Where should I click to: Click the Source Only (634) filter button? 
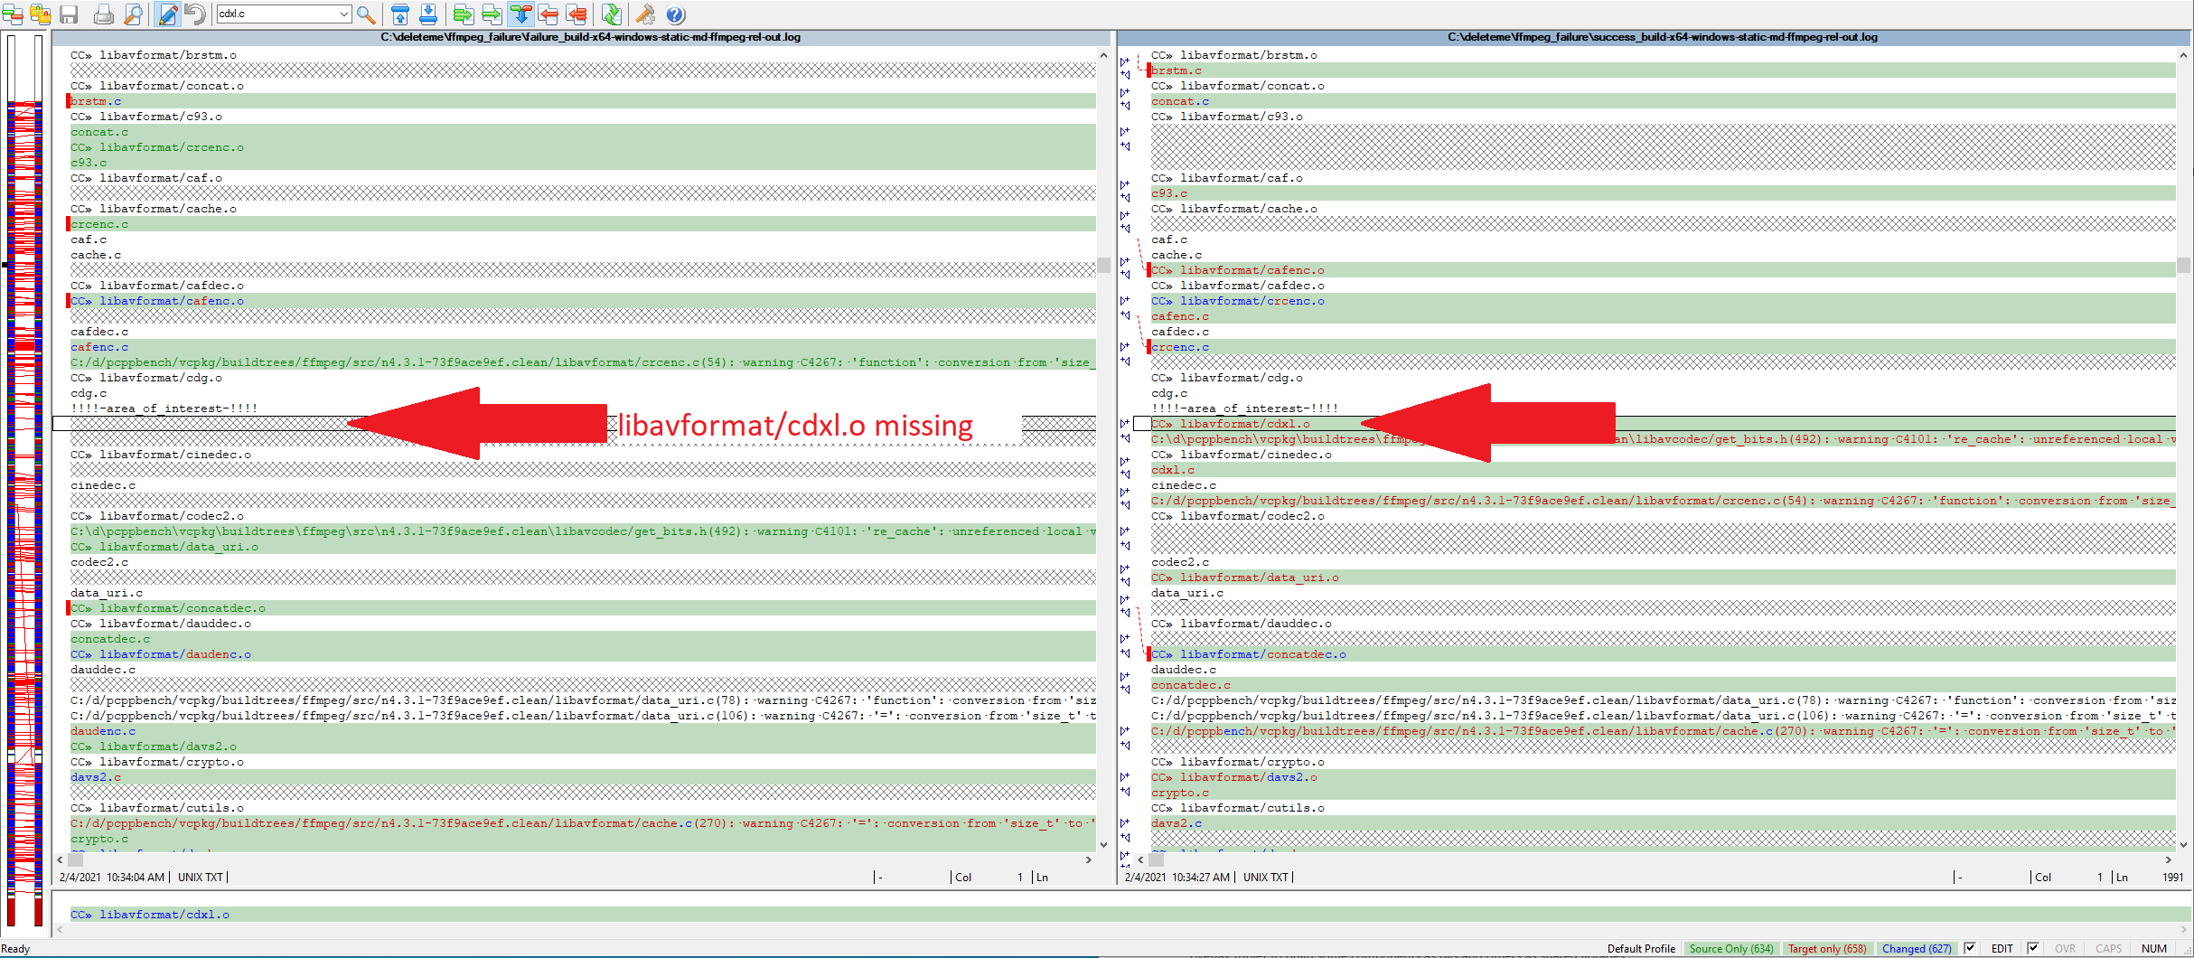coord(1731,948)
